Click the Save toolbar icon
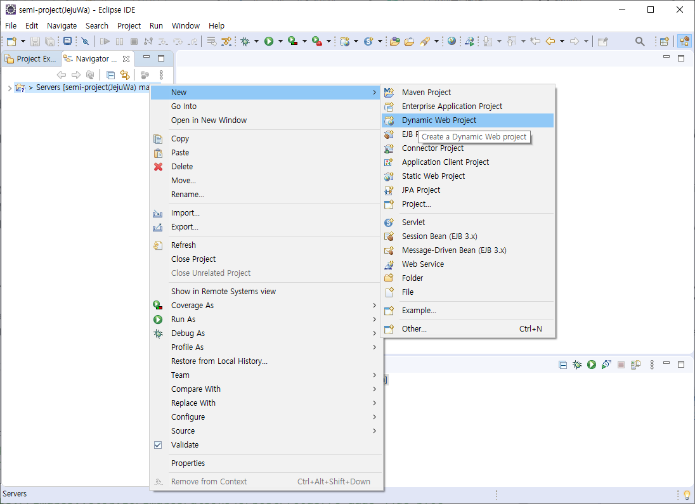695x504 pixels. pyautogui.click(x=35, y=41)
